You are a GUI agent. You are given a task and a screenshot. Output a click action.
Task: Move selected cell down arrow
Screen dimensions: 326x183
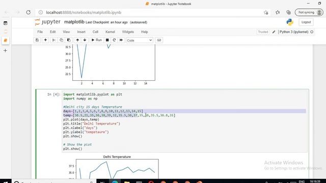tap(85, 40)
